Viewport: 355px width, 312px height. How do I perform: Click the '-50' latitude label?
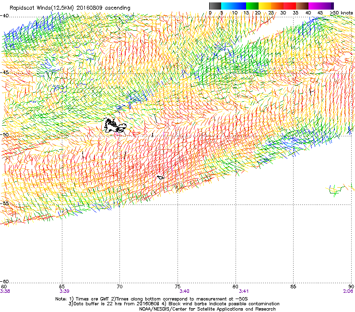point(4,134)
